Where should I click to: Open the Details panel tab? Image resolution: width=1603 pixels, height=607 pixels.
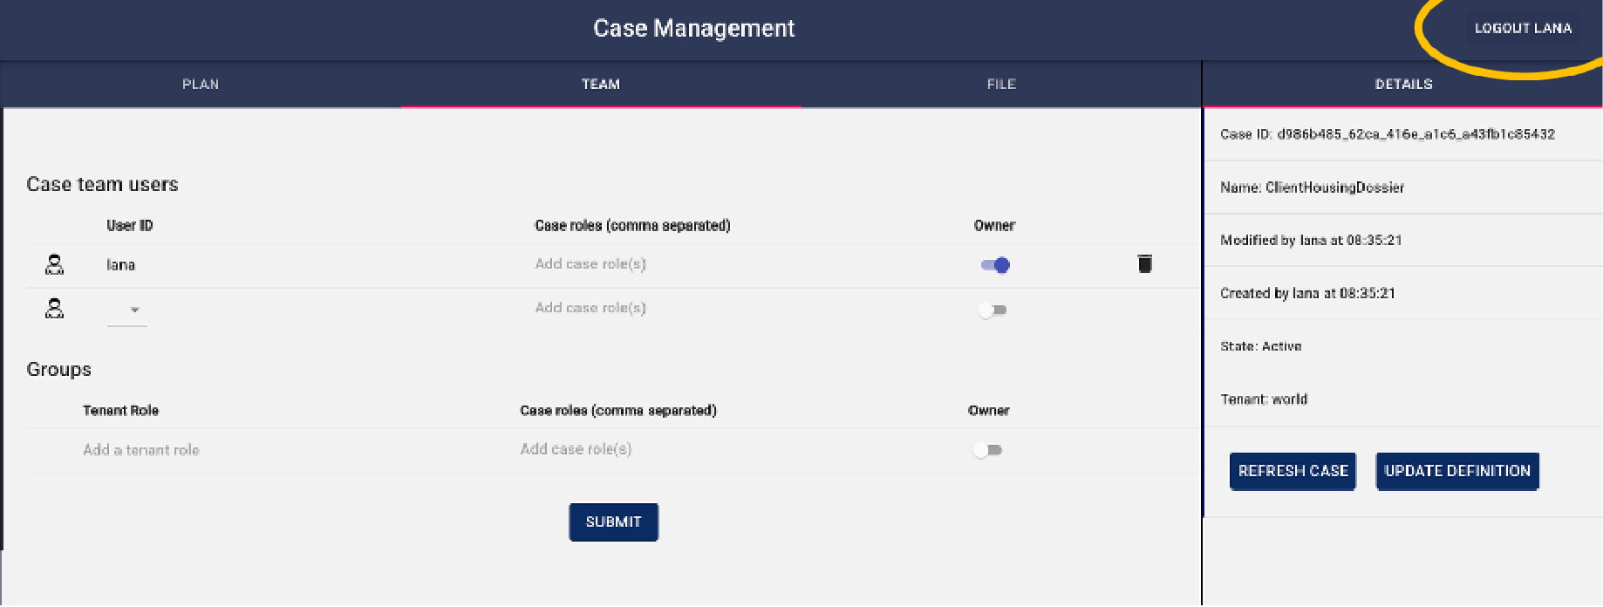pos(1403,85)
